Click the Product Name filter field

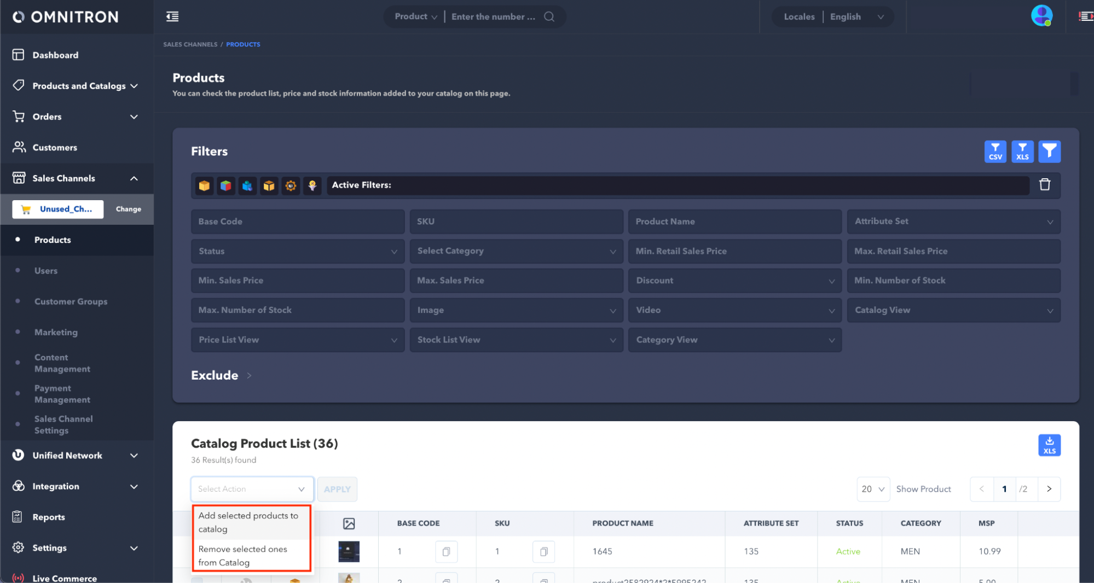click(734, 221)
